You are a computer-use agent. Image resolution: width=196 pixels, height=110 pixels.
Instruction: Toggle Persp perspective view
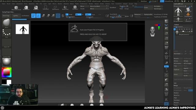pyautogui.click(x=166, y=48)
